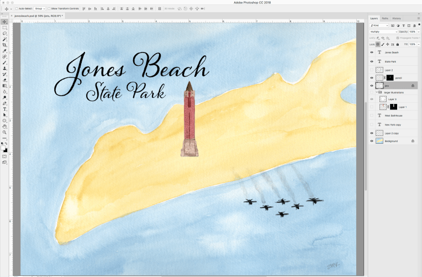
Task: Select the jonesbeach.psd document tab
Action: (38, 16)
